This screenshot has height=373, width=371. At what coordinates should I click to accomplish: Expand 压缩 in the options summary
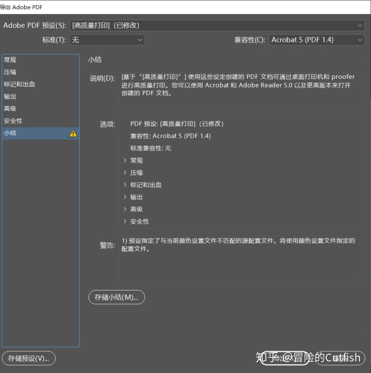[x=125, y=173]
